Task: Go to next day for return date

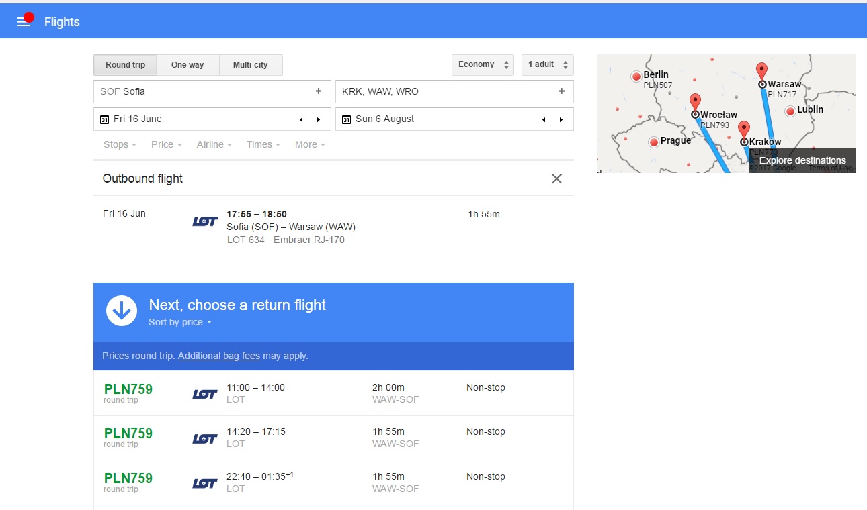Action: 561,119
